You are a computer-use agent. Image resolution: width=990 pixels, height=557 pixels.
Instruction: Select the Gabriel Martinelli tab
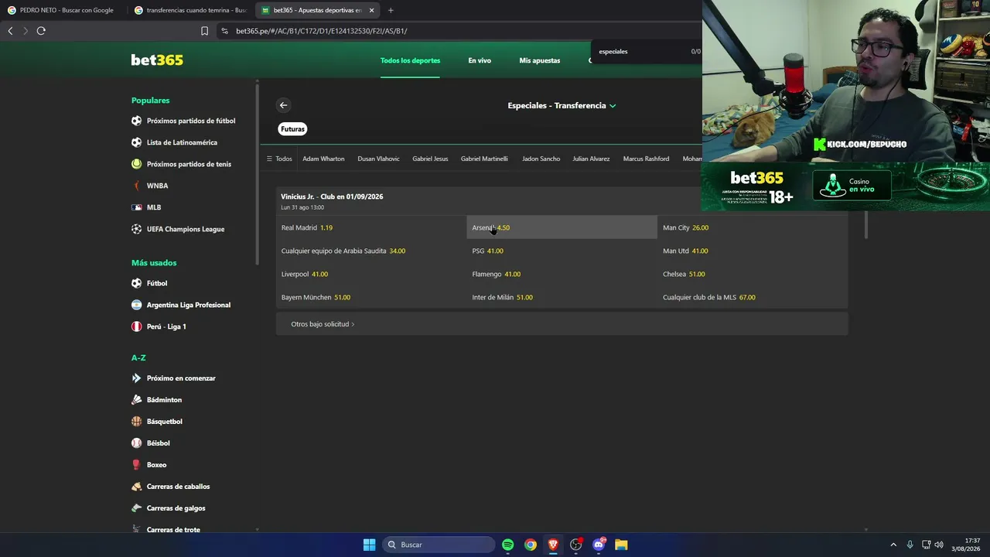(484, 159)
